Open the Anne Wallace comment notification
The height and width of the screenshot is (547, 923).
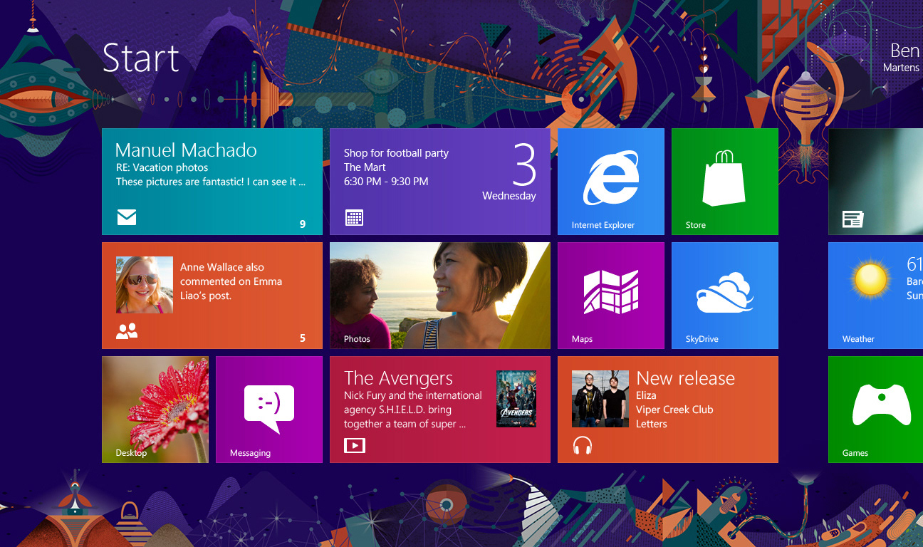click(x=212, y=295)
